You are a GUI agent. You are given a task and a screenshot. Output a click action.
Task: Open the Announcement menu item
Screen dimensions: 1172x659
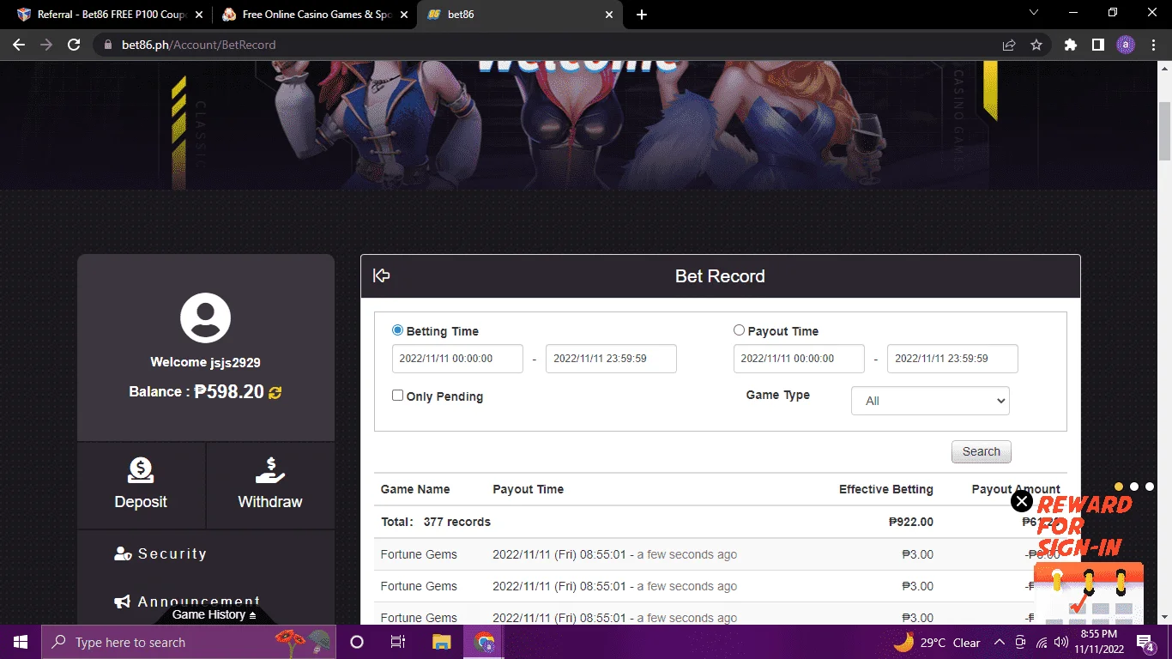tap(187, 602)
